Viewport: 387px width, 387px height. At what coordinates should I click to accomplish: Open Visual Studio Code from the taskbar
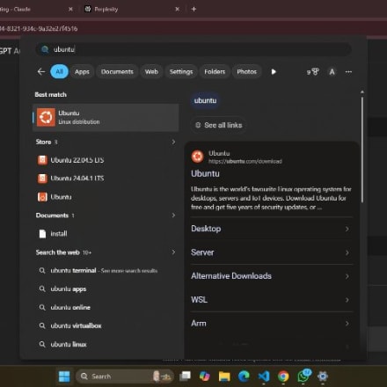tap(264, 376)
